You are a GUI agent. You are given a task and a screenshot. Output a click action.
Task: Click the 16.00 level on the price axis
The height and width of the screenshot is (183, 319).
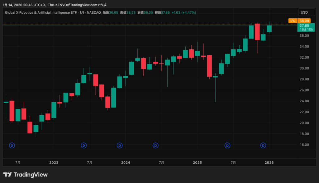coord(304,145)
